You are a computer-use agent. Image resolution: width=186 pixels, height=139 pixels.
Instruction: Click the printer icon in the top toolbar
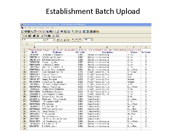click(94, 31)
